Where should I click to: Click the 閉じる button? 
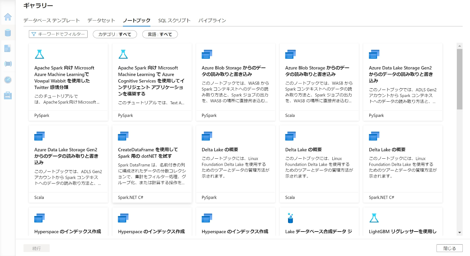450,248
